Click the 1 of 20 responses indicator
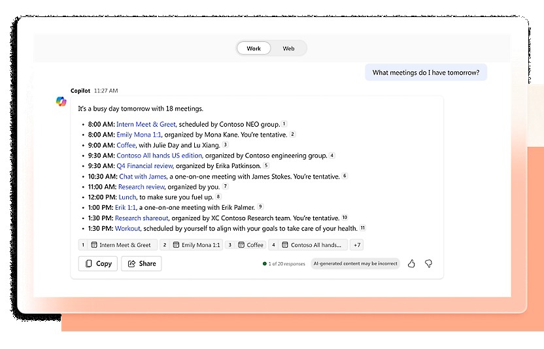 pyautogui.click(x=284, y=263)
